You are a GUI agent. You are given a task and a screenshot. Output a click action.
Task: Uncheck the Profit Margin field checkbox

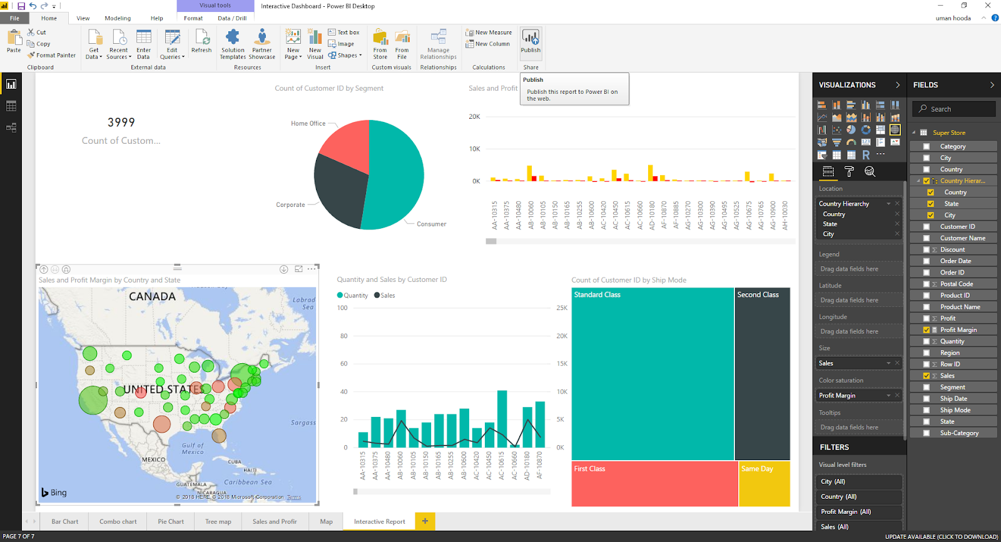(x=927, y=330)
